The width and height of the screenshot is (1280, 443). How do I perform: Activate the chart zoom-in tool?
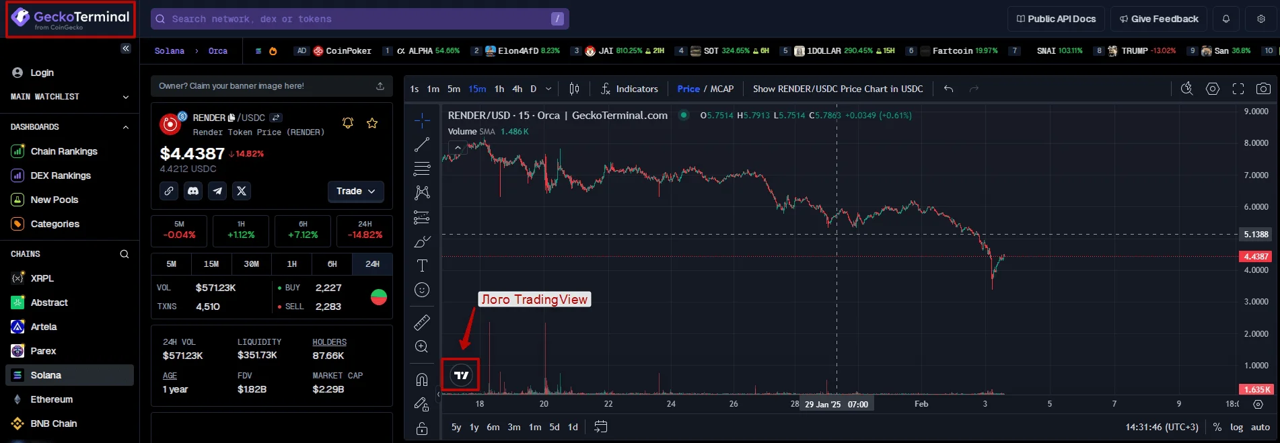point(422,347)
